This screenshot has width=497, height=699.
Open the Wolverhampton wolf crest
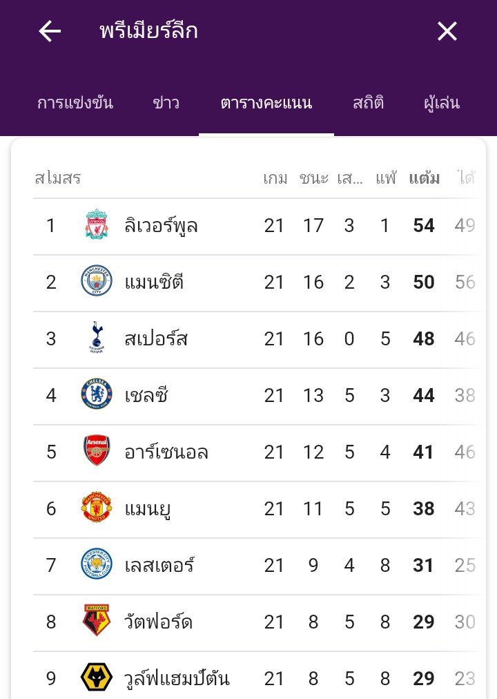click(97, 677)
